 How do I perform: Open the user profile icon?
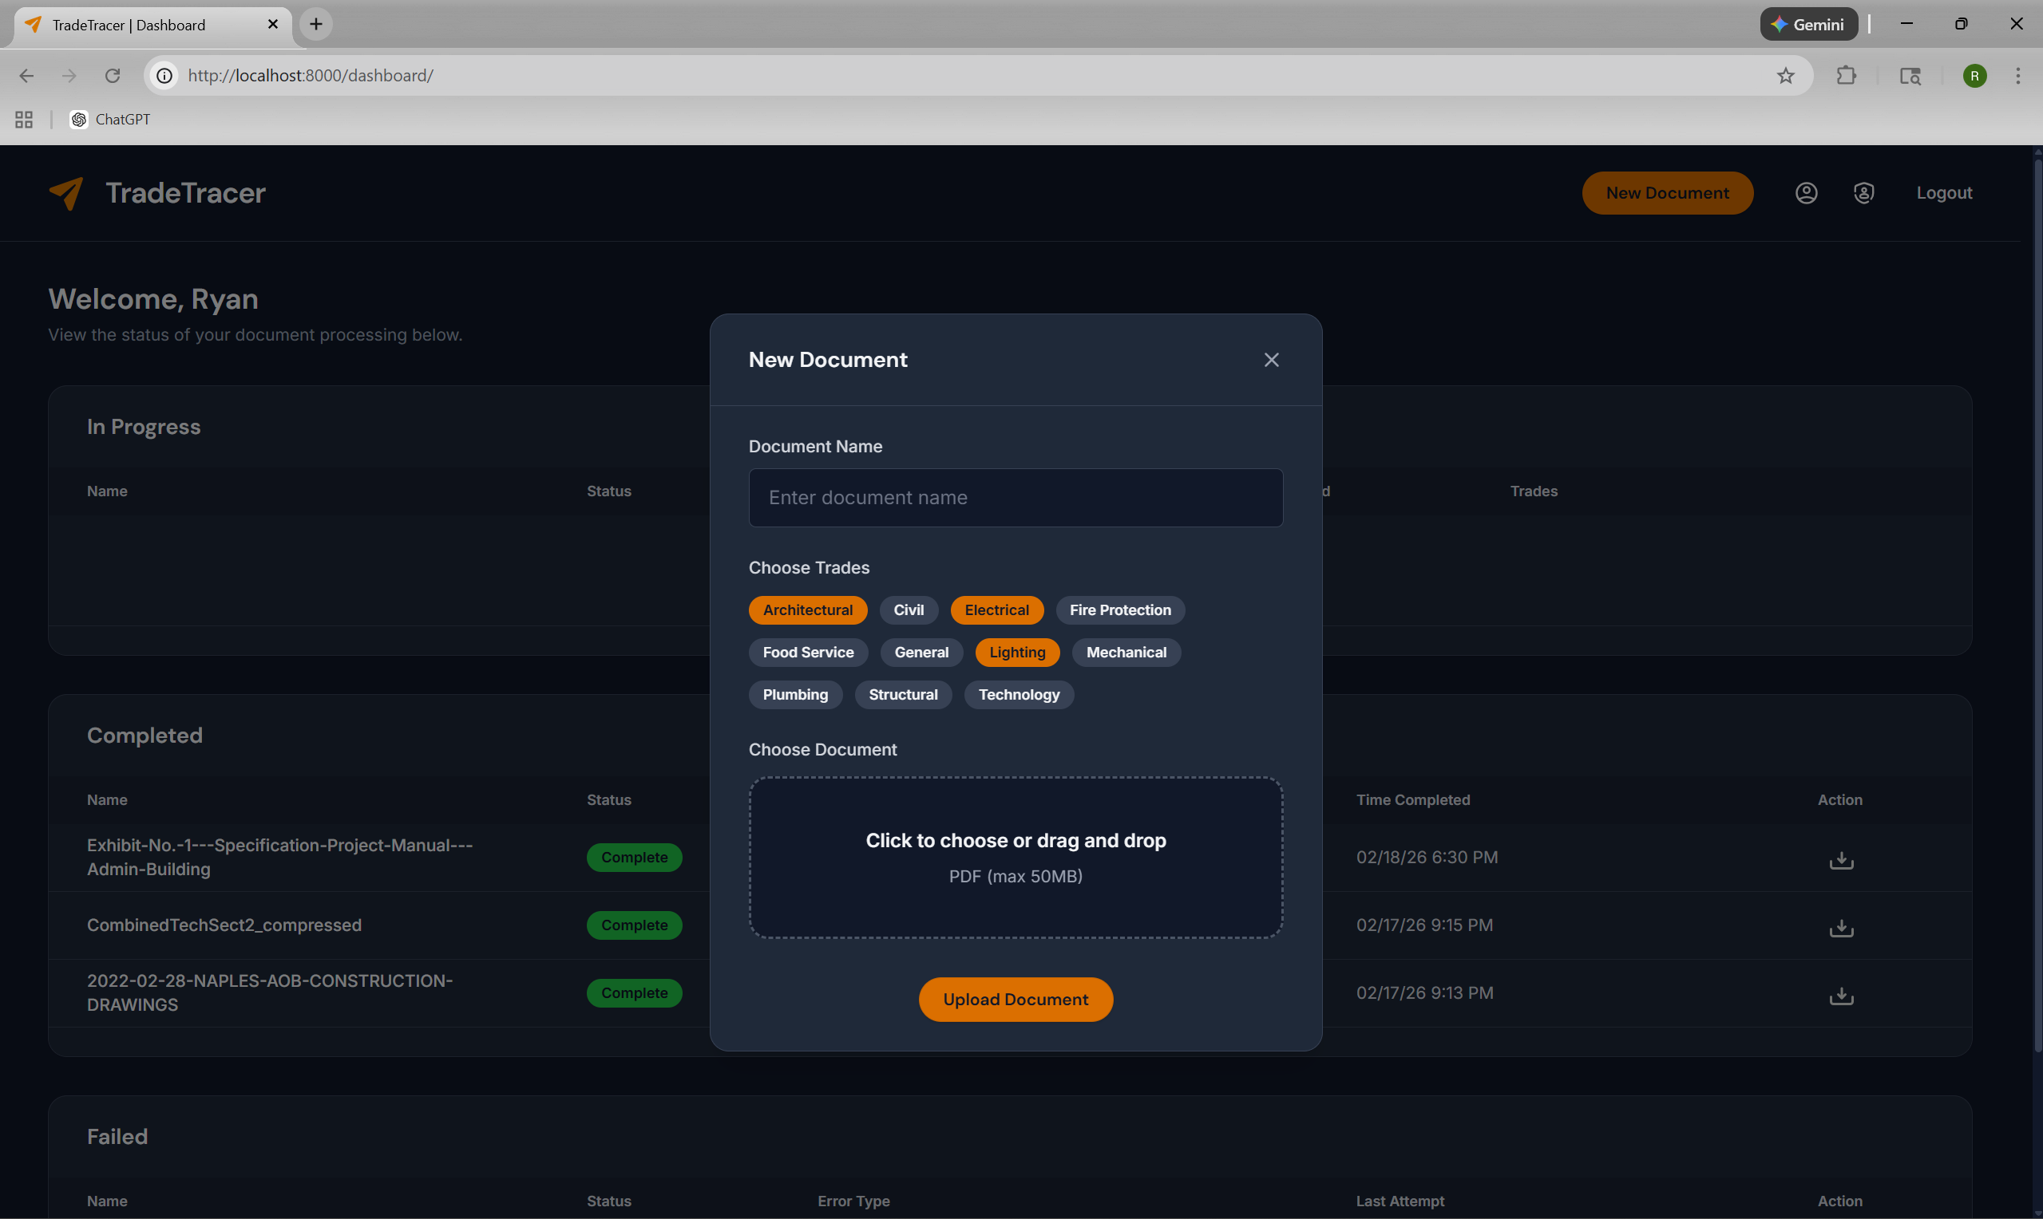pos(1807,193)
